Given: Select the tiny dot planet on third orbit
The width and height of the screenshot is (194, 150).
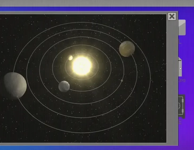Looking at the screenshot, I should 122,80.
